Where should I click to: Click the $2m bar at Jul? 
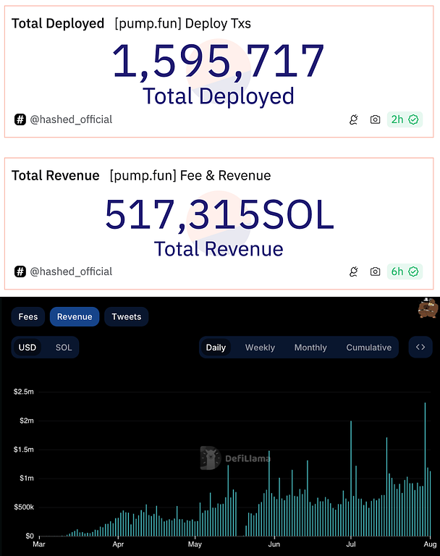351,479
